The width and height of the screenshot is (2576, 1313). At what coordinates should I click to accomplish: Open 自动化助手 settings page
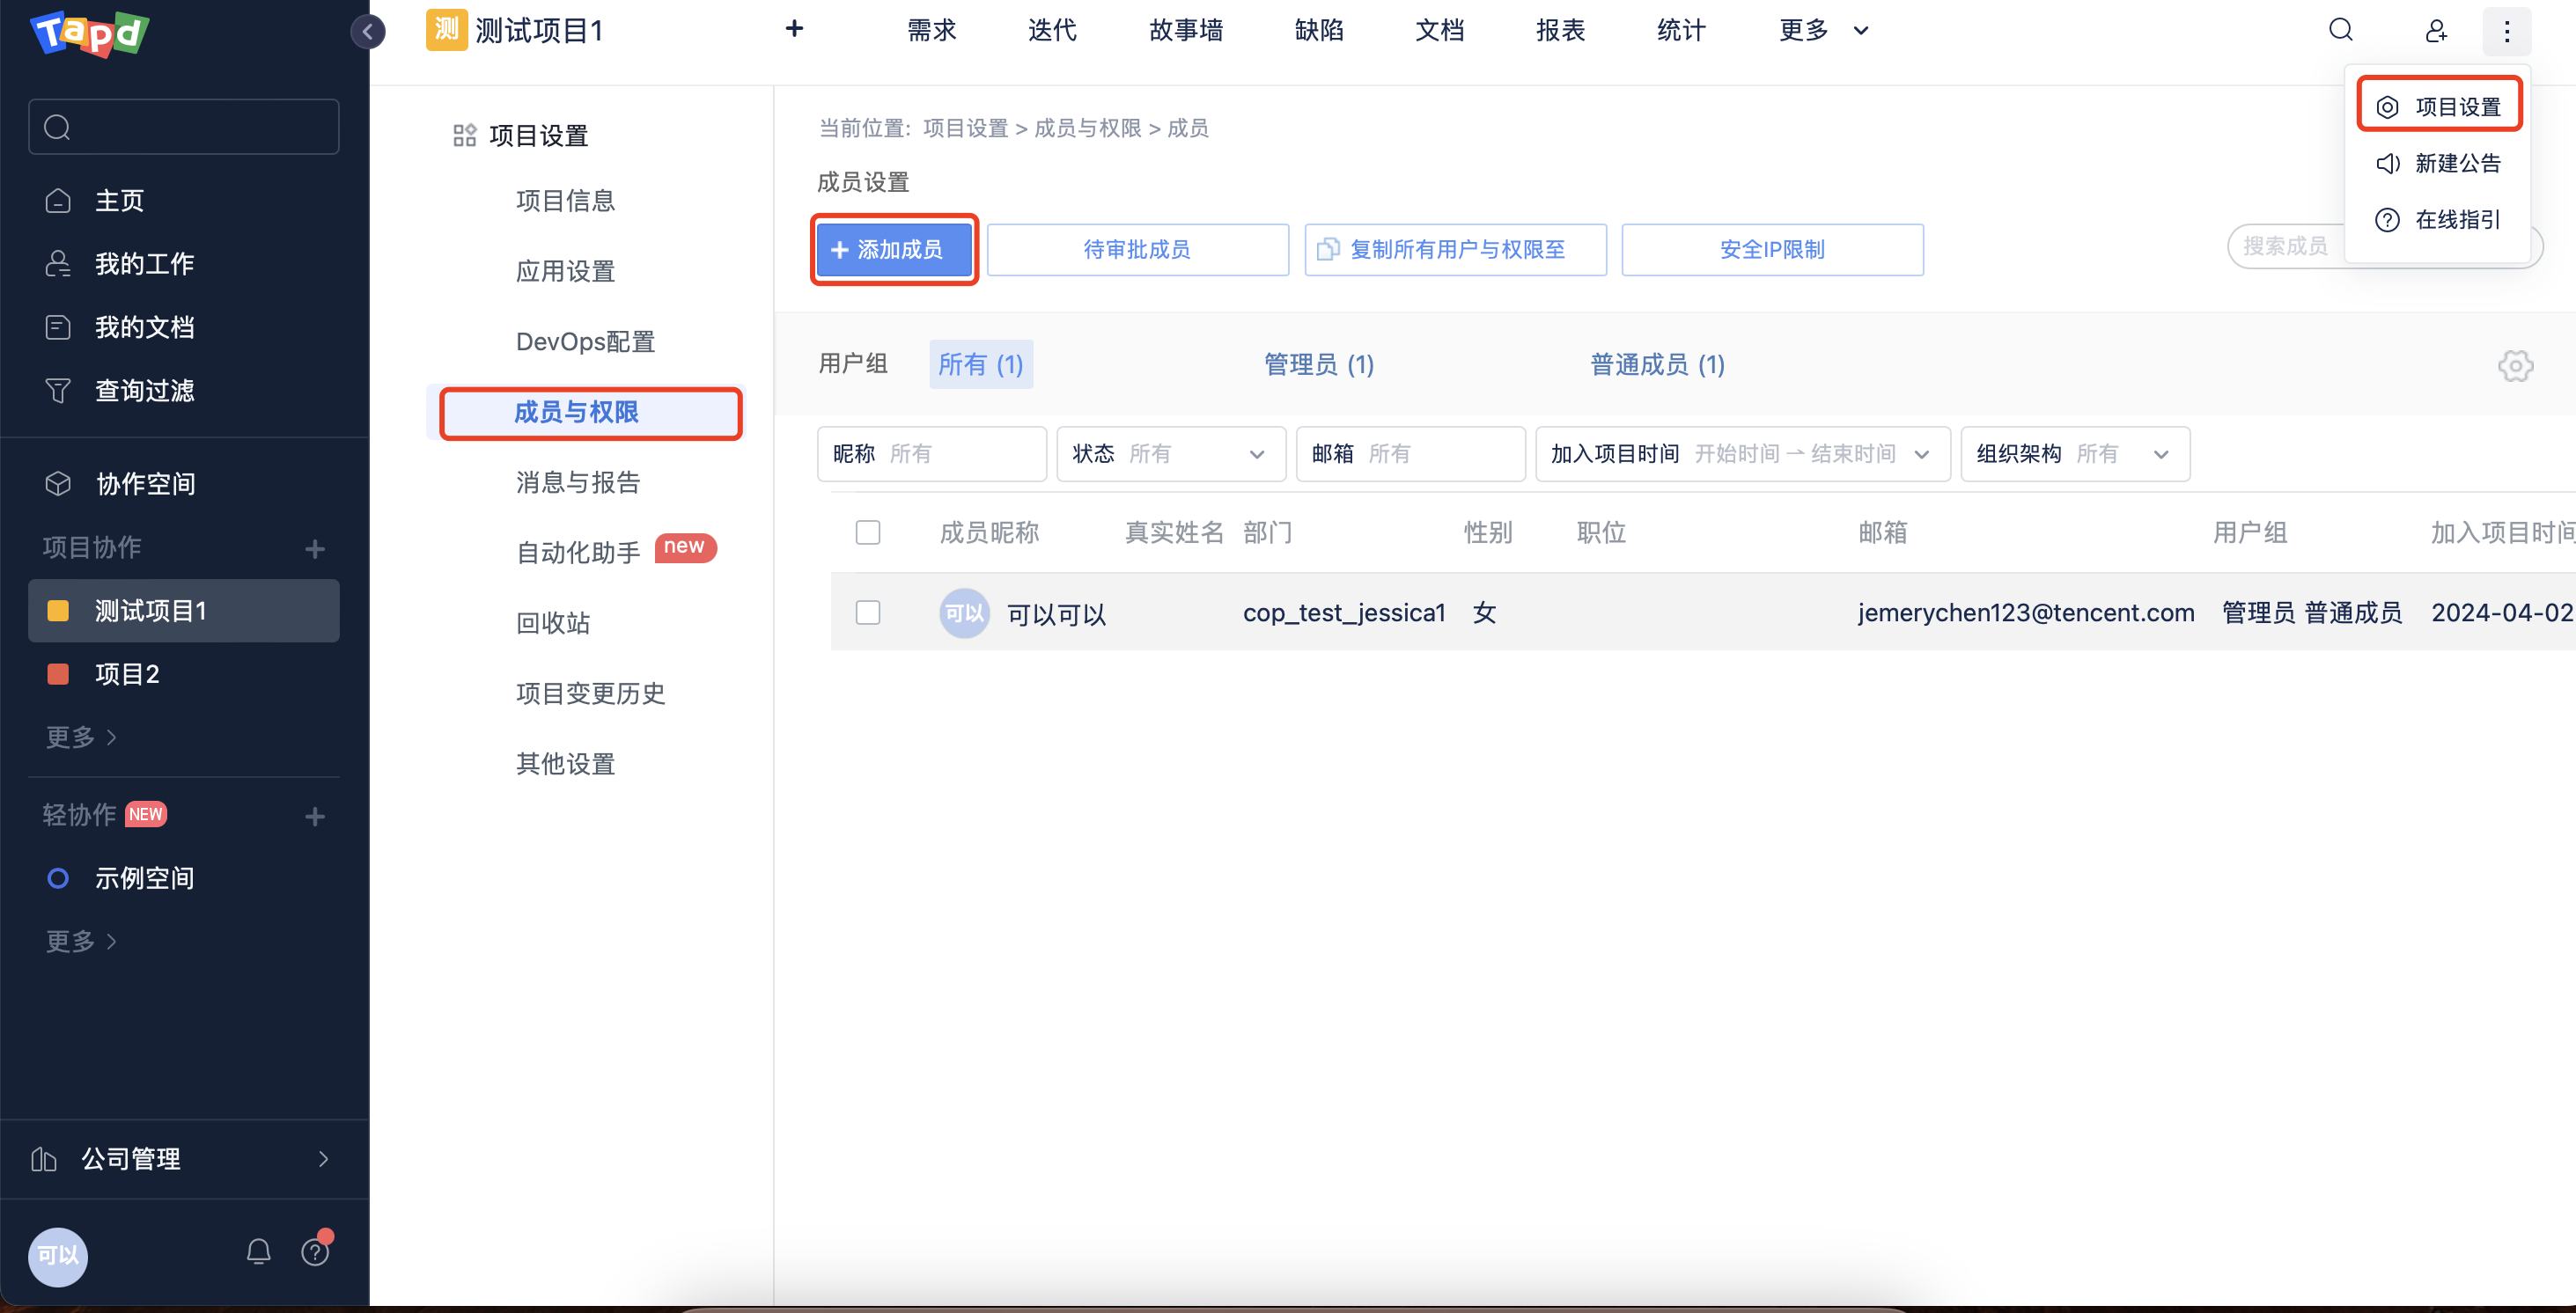pyautogui.click(x=578, y=553)
